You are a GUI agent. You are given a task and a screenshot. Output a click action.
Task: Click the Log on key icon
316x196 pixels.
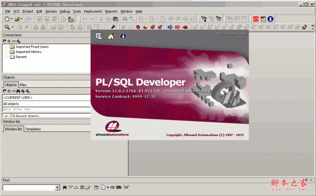(x=7, y=27)
